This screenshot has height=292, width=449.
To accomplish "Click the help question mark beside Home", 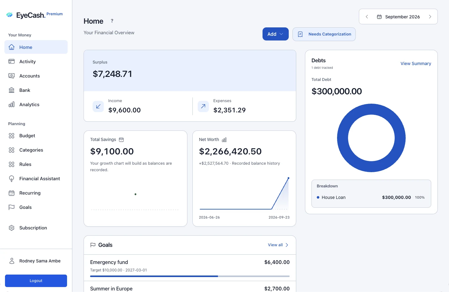I will point(112,21).
